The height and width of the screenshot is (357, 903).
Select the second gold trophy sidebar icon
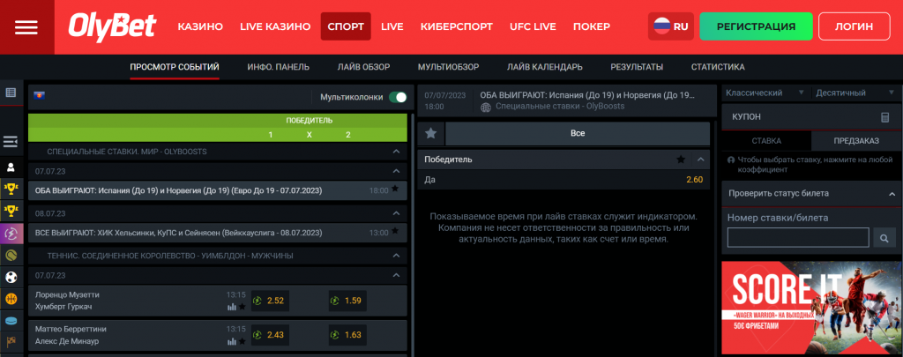tap(11, 212)
